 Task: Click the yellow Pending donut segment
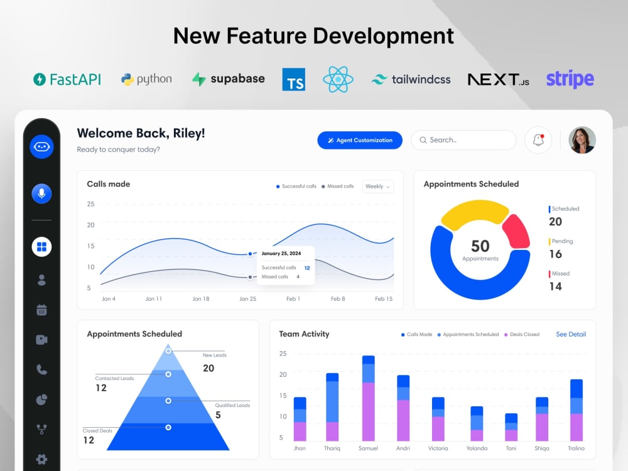pyautogui.click(x=475, y=212)
